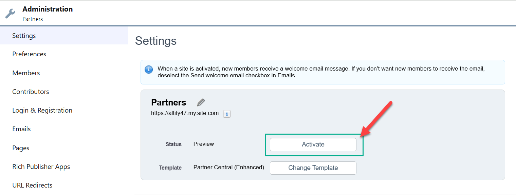Open Login & Registration settings

click(42, 110)
